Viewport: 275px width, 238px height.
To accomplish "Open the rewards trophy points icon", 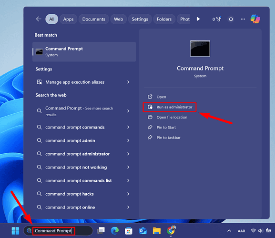I will click(217, 19).
